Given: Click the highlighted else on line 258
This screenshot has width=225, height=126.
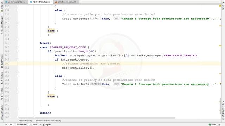Looking at the screenshot, I should pos(51,97).
